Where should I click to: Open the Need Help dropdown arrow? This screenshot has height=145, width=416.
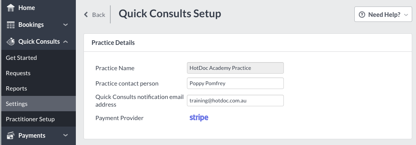(x=406, y=15)
